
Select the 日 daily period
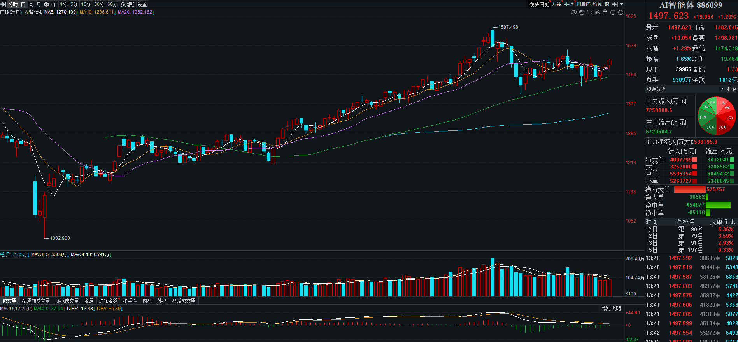coord(23,4)
